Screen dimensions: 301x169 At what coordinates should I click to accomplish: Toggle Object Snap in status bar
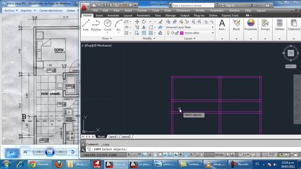(x=155, y=155)
